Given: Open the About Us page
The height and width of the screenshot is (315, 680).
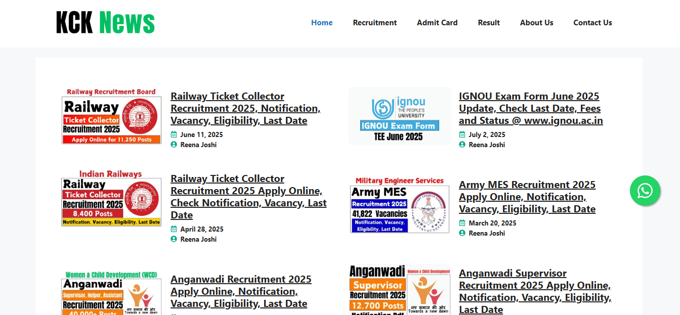Looking at the screenshot, I should coord(537,23).
